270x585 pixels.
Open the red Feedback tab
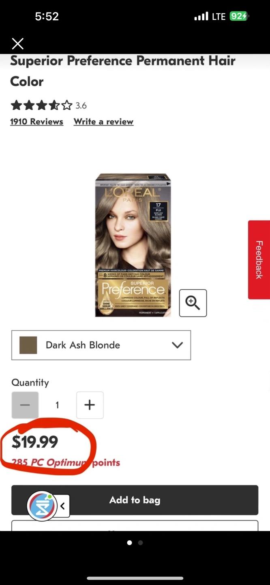point(259,260)
